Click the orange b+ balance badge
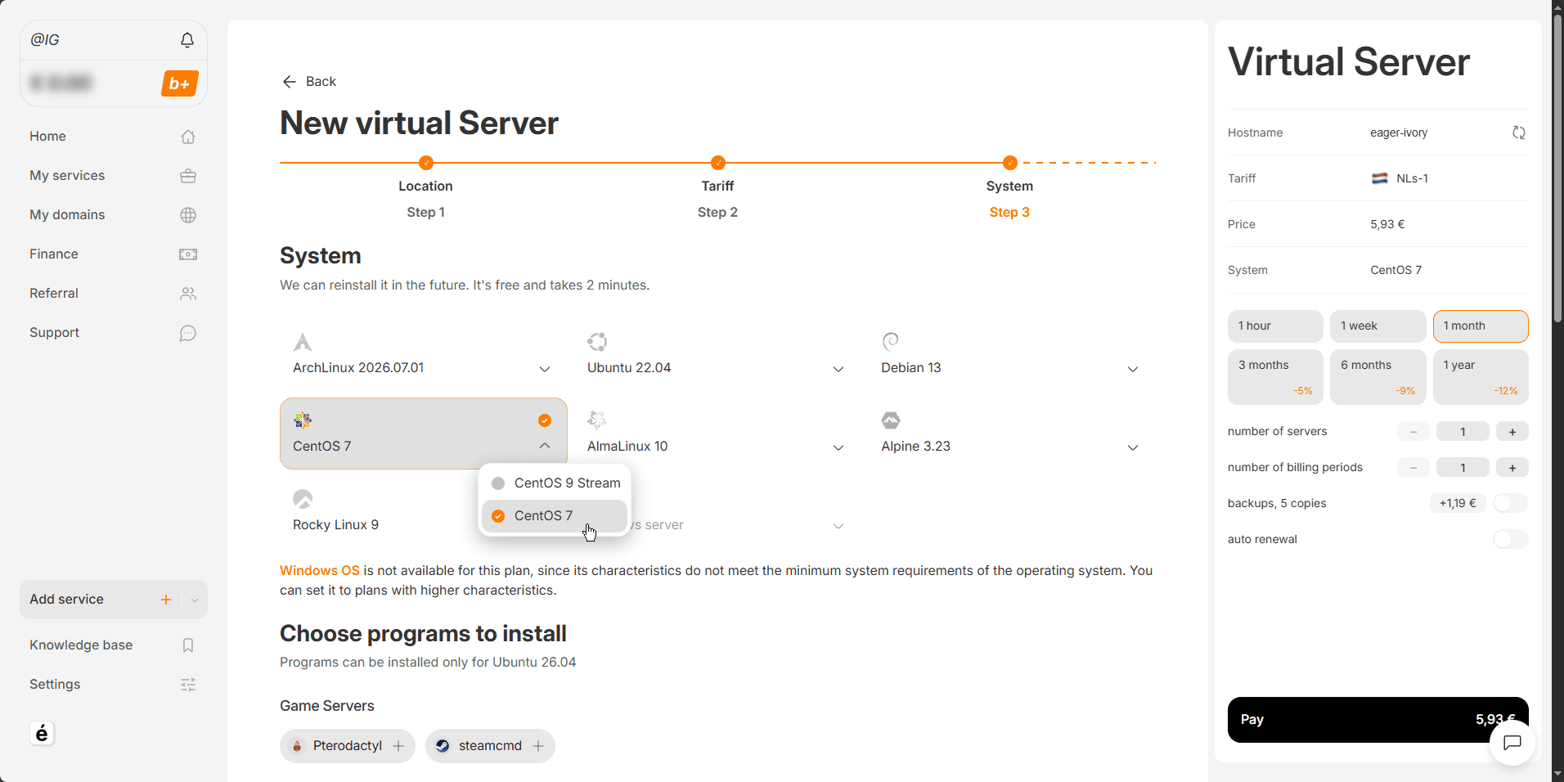The image size is (1564, 782). [180, 83]
